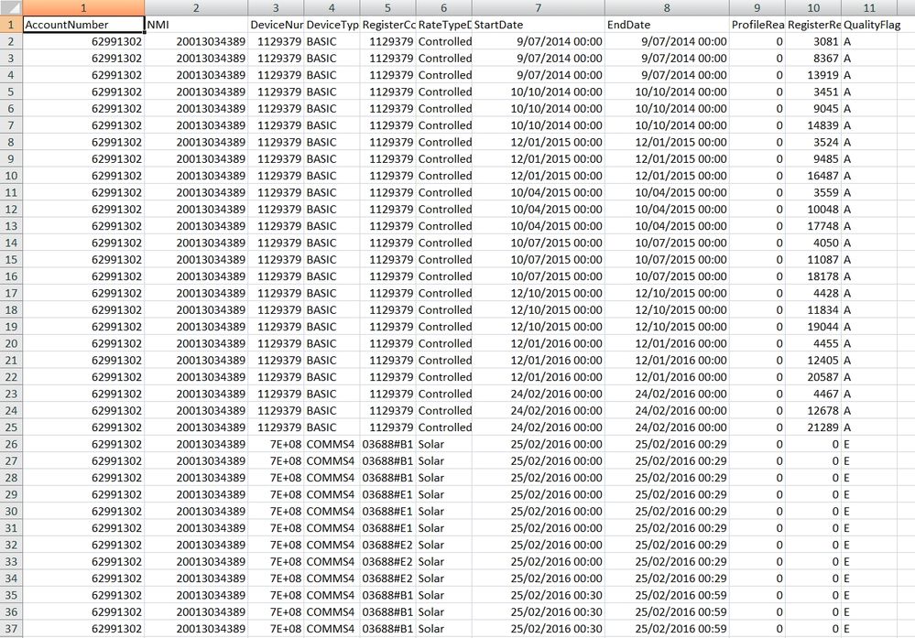
Task: Click the BASIC cell in row 2
Action: pyautogui.click(x=332, y=41)
